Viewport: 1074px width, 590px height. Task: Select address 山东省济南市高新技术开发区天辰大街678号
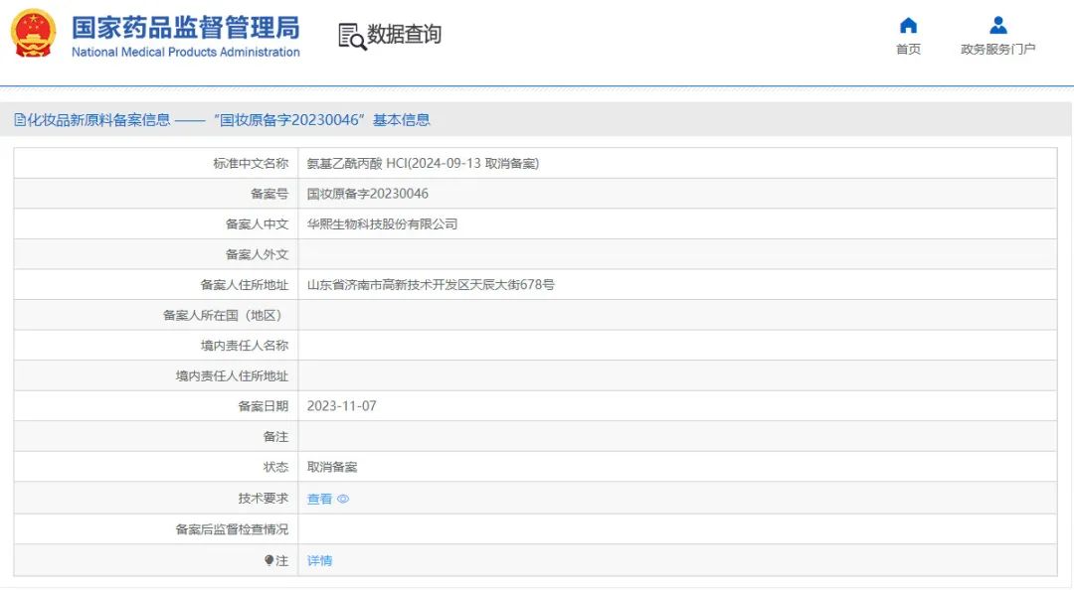click(431, 285)
